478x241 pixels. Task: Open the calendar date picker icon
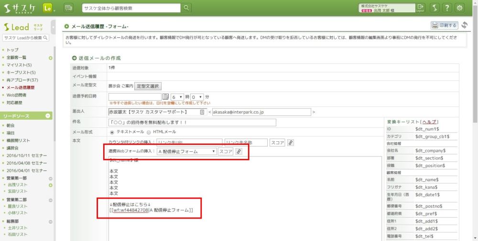166,96
